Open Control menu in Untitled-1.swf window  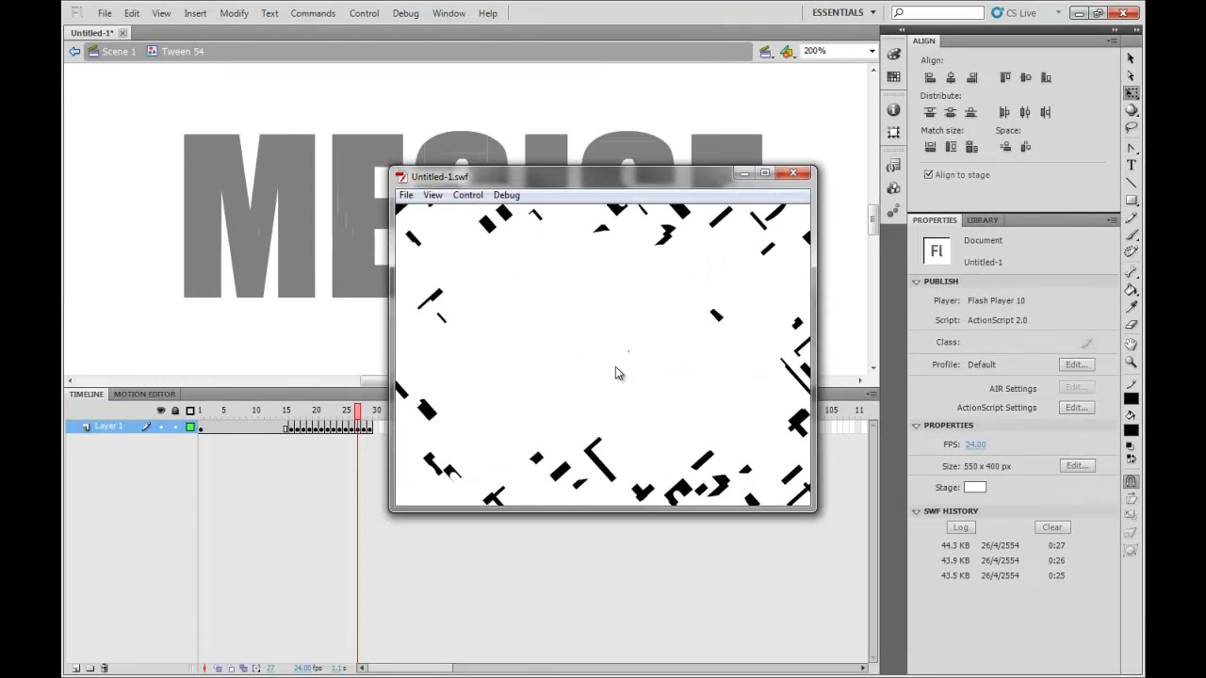(467, 195)
